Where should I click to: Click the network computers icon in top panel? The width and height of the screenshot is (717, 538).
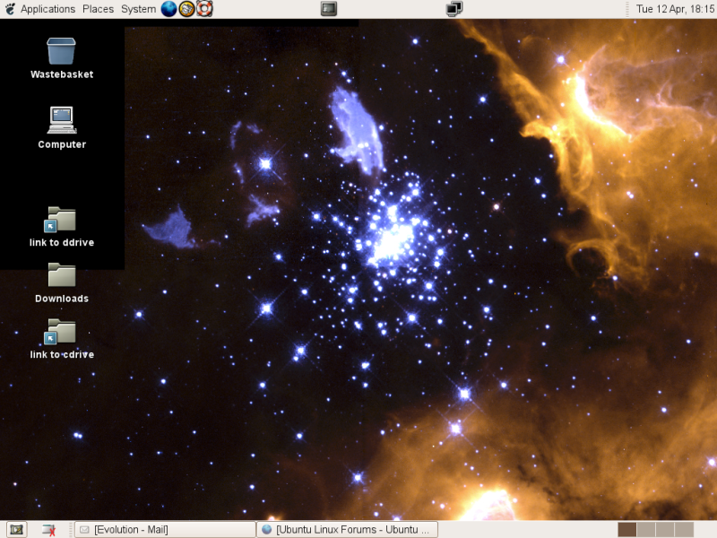454,9
